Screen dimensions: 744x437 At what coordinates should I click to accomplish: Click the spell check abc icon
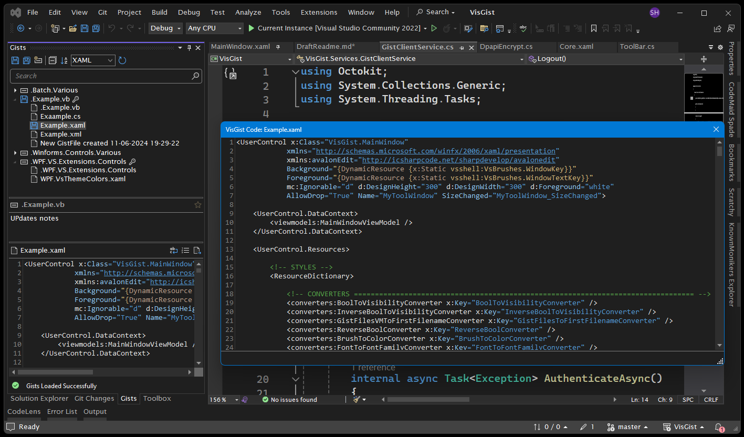[x=523, y=28]
